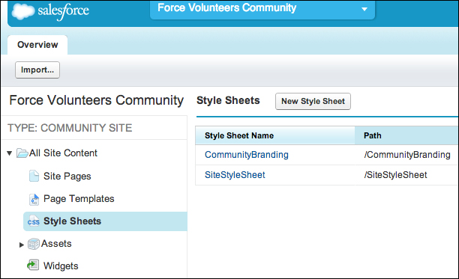Collapse the All Site Content tree
459x279 pixels.
coord(9,153)
